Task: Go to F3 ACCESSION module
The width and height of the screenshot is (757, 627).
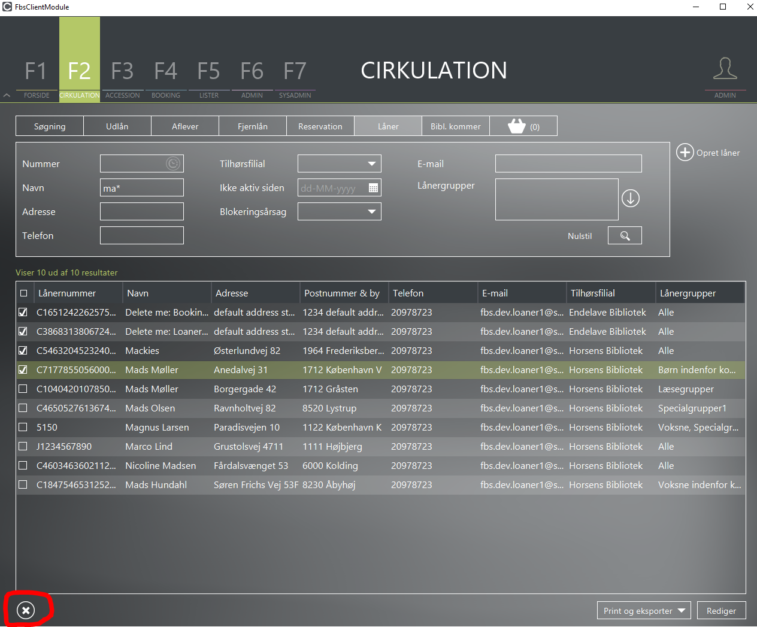Action: pos(123,78)
